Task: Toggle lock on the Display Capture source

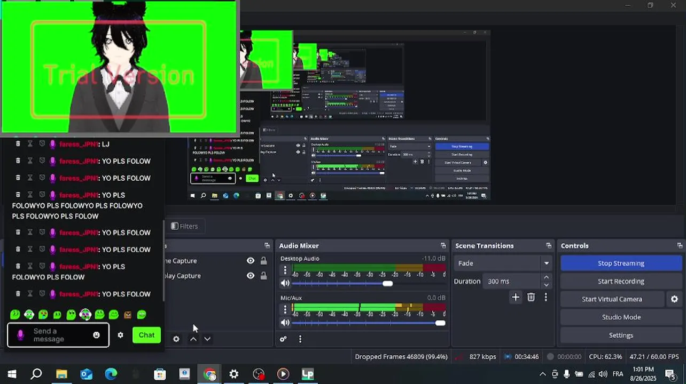Action: pos(263,276)
